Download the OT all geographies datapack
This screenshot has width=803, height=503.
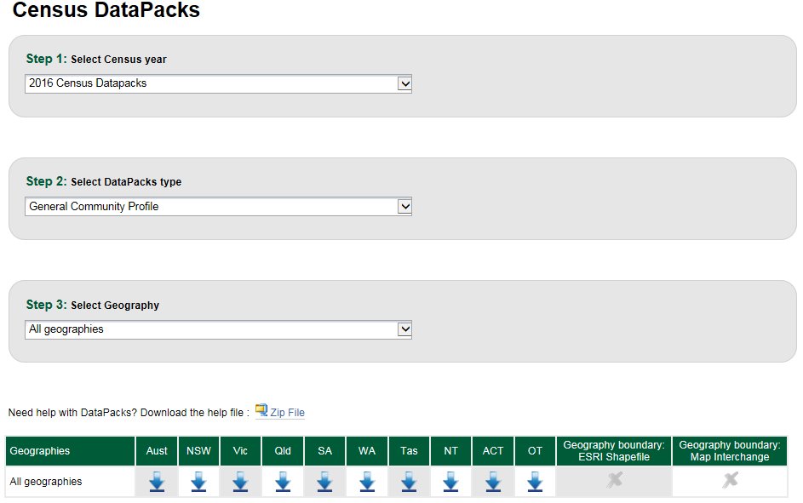(535, 483)
